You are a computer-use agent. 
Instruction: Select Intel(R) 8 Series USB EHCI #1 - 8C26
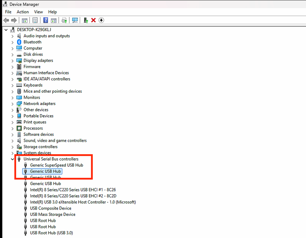point(73,190)
